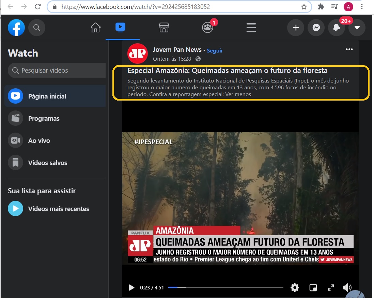Open Vídeos mais recentes list

pyautogui.click(x=55, y=209)
